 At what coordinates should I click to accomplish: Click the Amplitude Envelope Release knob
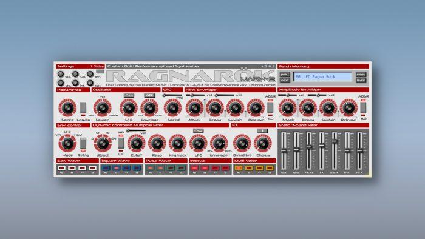point(348,108)
